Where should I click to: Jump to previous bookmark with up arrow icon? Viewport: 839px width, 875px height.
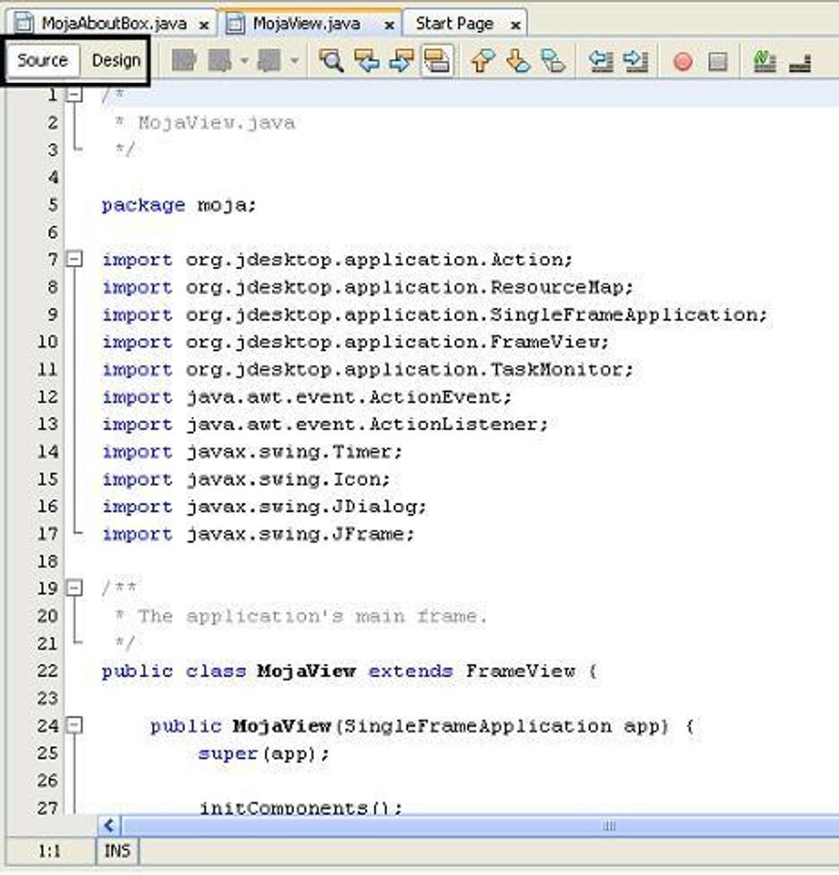(x=484, y=61)
